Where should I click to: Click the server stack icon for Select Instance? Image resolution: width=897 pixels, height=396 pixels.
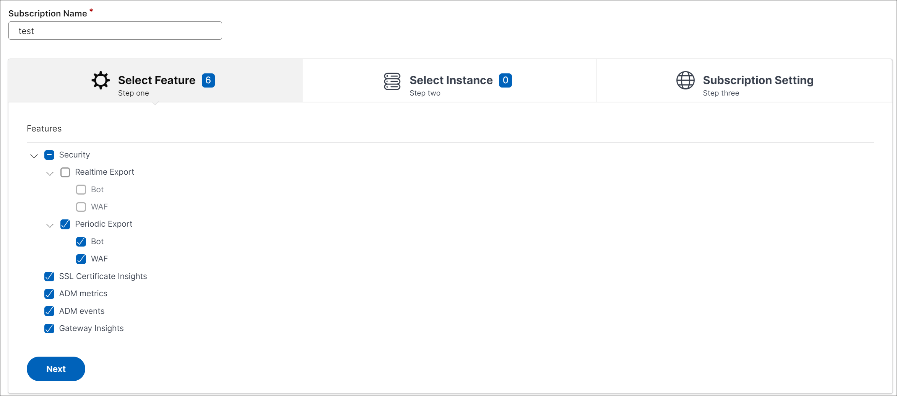tap(392, 81)
